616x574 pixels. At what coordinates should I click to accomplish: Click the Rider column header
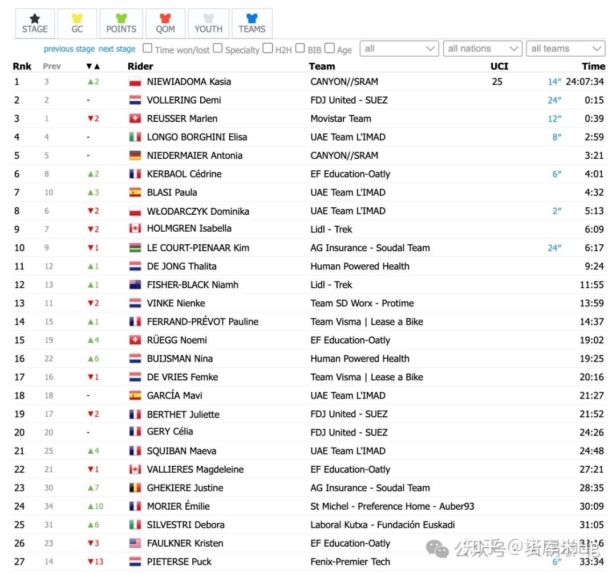[x=140, y=66]
